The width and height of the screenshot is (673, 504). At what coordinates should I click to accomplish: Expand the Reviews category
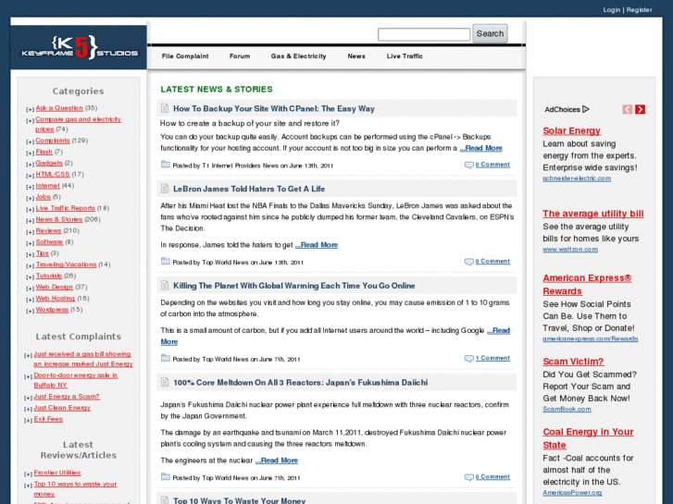coord(30,231)
